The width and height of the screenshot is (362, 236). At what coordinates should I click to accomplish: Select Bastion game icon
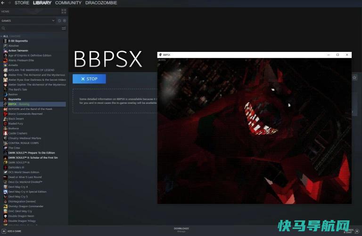point(5,94)
